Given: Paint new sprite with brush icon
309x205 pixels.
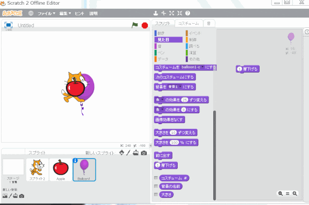Looking at the screenshot, I should click(x=128, y=152).
